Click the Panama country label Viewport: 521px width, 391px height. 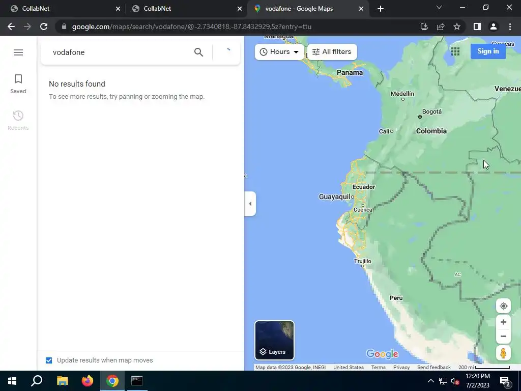350,72
